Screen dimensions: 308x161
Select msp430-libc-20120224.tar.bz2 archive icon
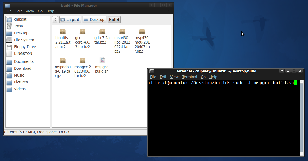pos(122,31)
